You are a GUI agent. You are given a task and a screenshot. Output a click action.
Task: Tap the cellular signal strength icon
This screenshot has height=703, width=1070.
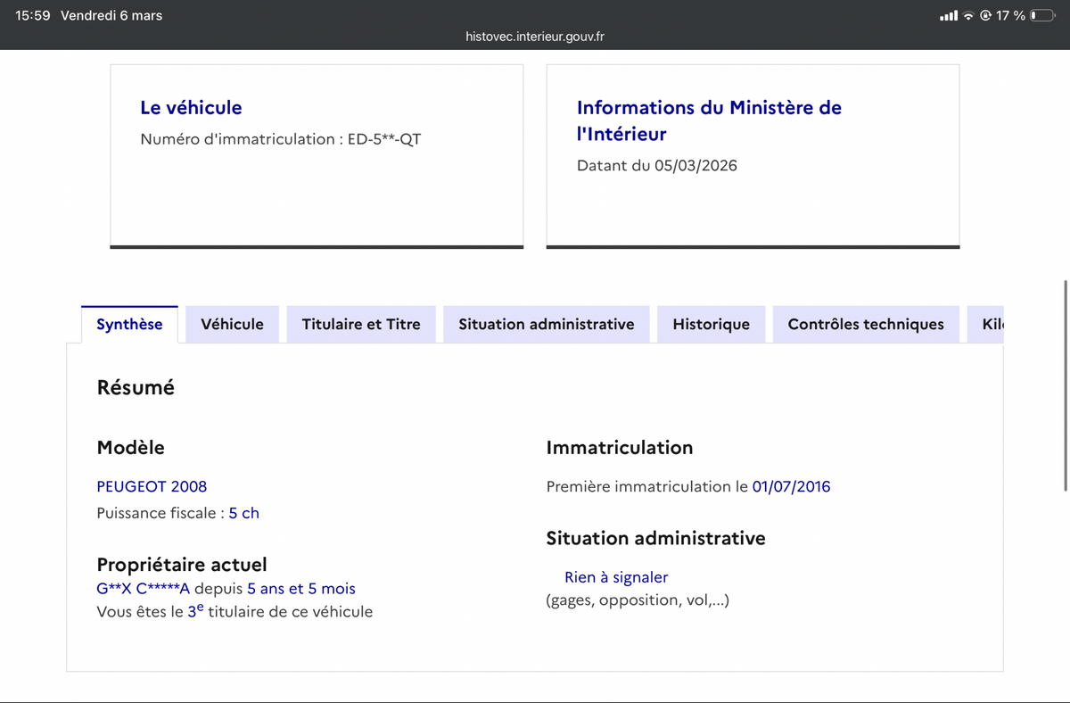(949, 16)
